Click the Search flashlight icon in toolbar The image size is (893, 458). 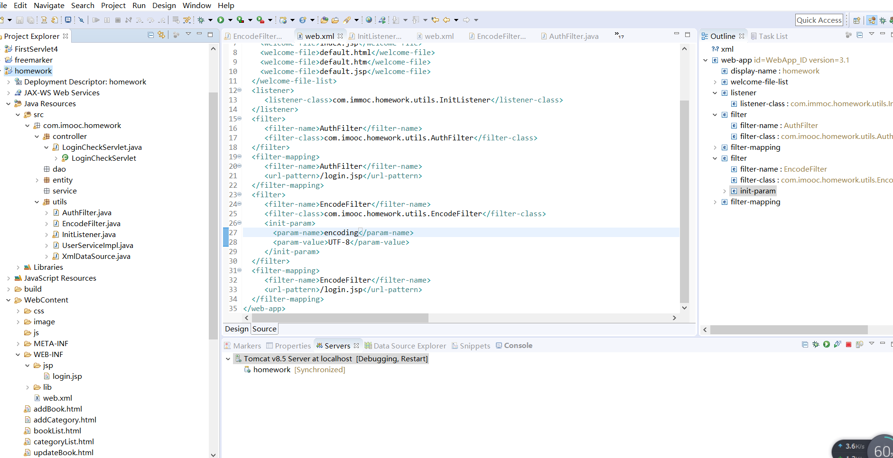coord(347,20)
